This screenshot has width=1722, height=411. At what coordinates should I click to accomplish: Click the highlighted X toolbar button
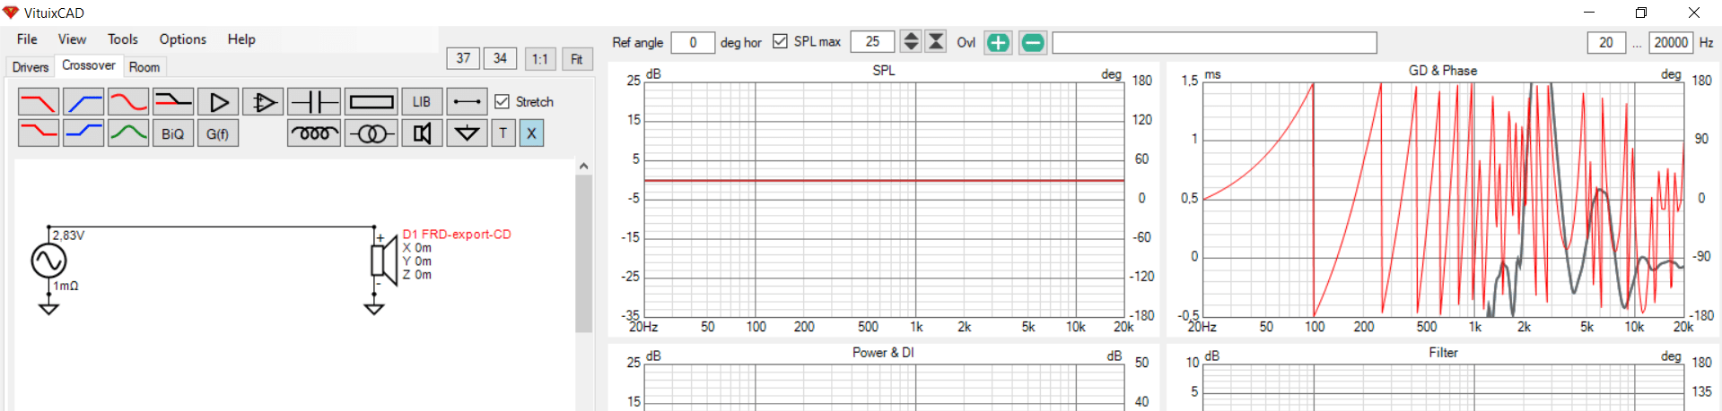pos(531,133)
